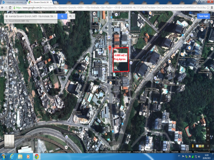Launch Internet Explorer from the taskbar
Viewport: 214px width, 160px height.
pyautogui.click(x=12, y=156)
